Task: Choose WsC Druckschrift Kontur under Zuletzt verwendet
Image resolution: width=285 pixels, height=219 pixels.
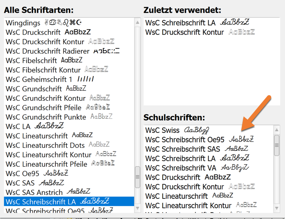Action: tap(184, 32)
